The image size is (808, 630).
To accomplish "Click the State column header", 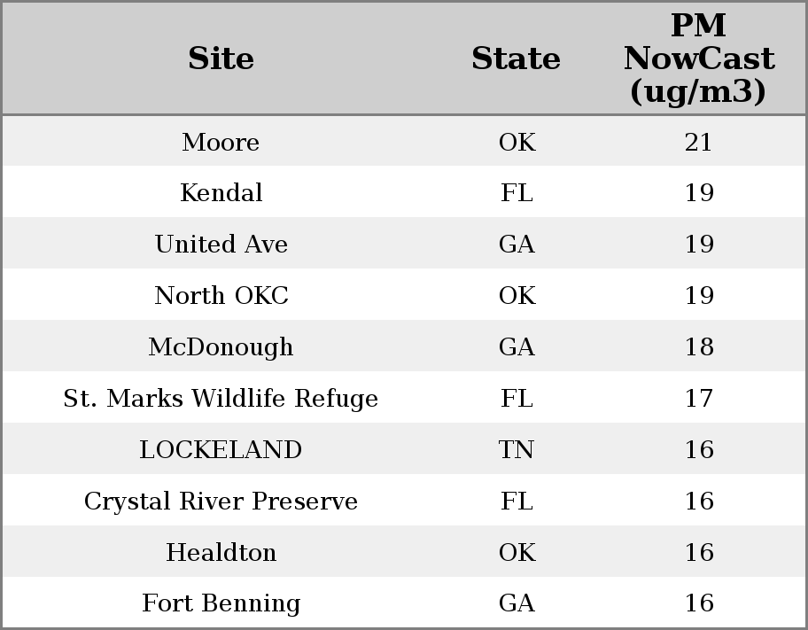I will [x=516, y=58].
